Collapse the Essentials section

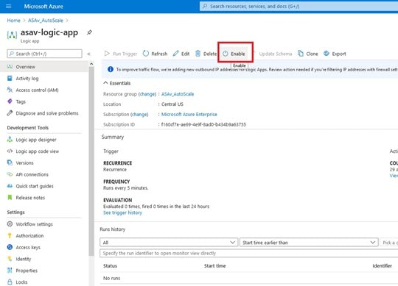[x=105, y=83]
